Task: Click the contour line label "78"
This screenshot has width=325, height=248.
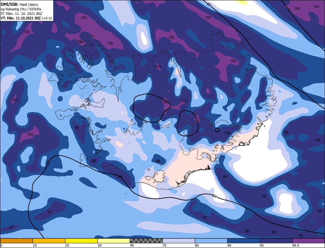Action: pos(289,9)
